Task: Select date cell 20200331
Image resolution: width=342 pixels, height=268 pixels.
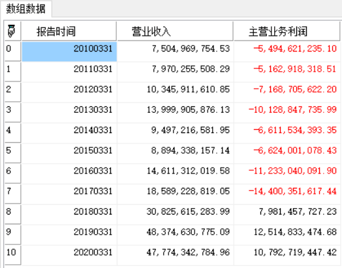Action: tap(69, 255)
